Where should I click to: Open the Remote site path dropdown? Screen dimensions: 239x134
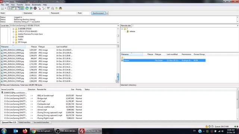click(238, 26)
